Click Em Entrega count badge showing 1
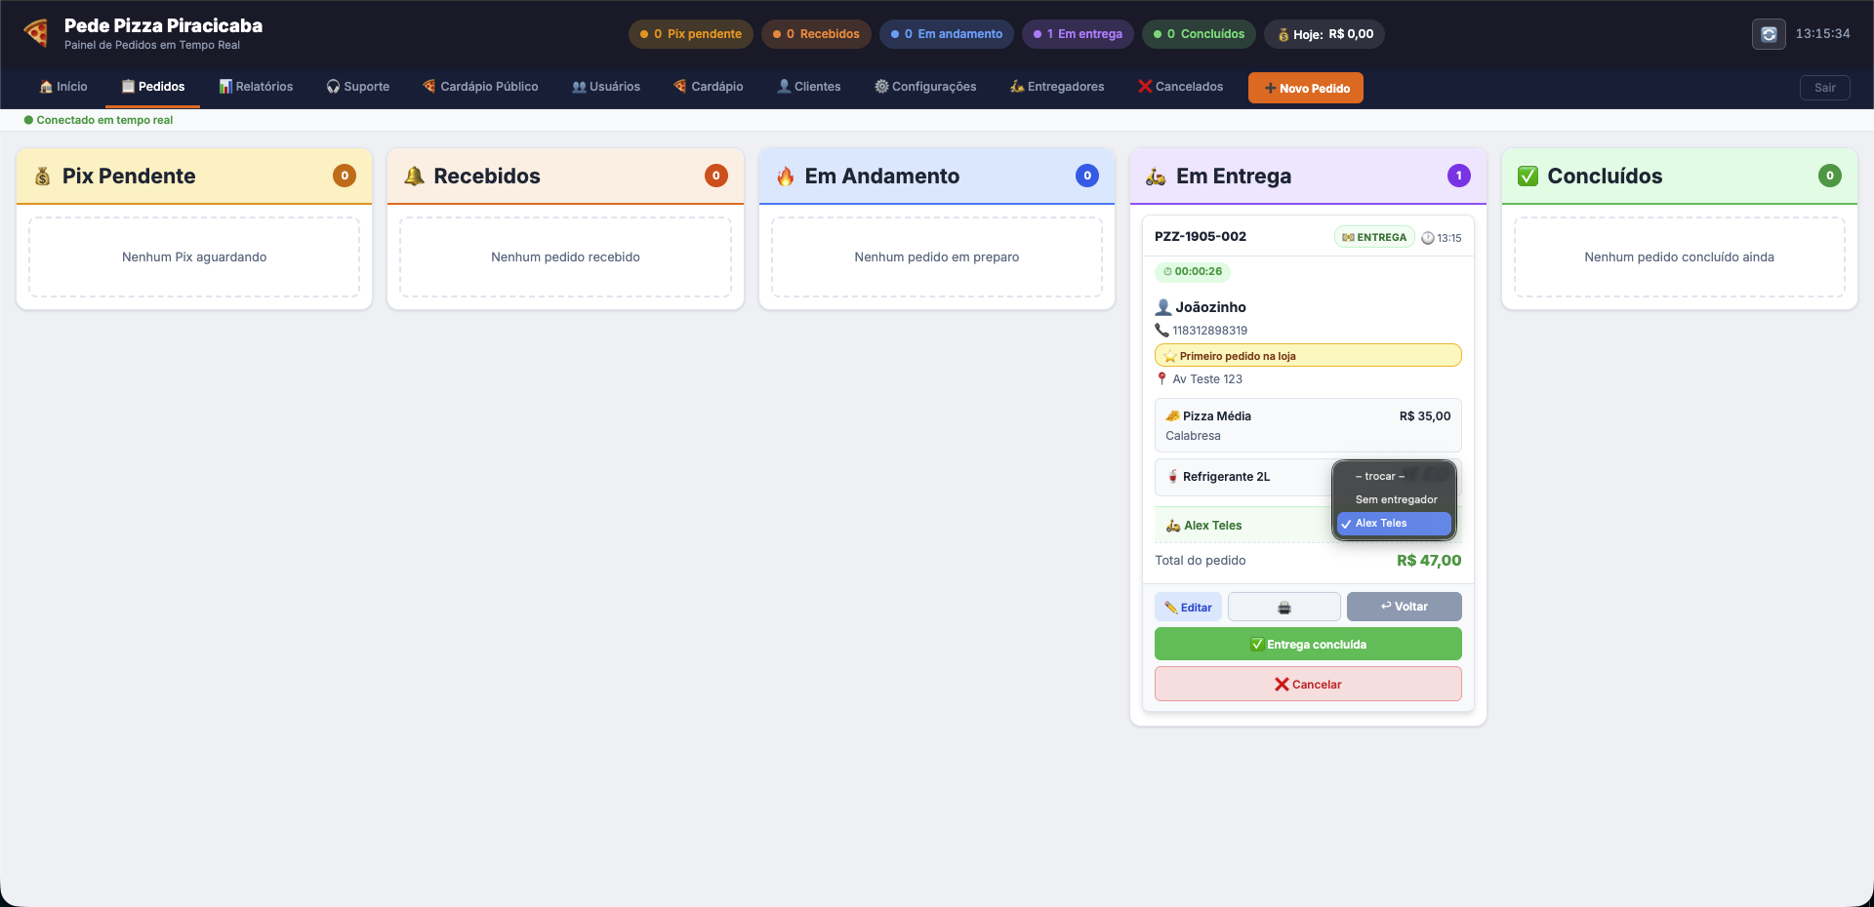Screen dimensions: 1874x907 pyautogui.click(x=1459, y=176)
